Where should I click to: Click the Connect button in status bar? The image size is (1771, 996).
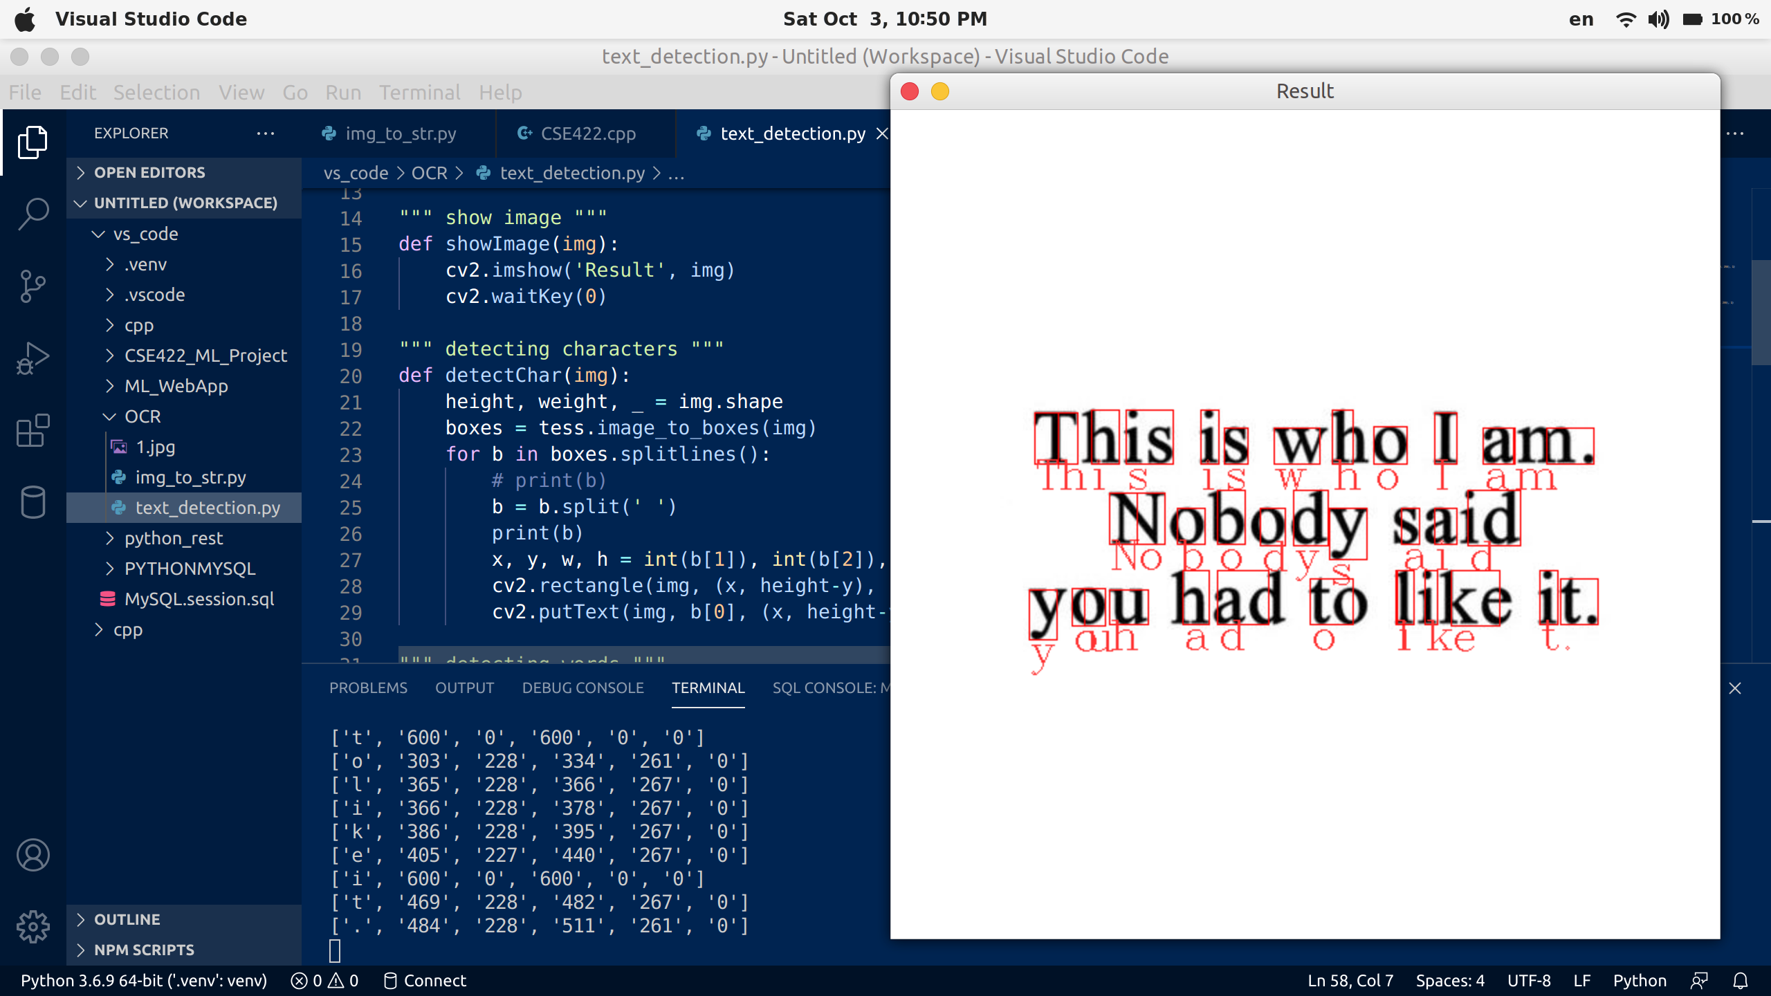coord(425,981)
